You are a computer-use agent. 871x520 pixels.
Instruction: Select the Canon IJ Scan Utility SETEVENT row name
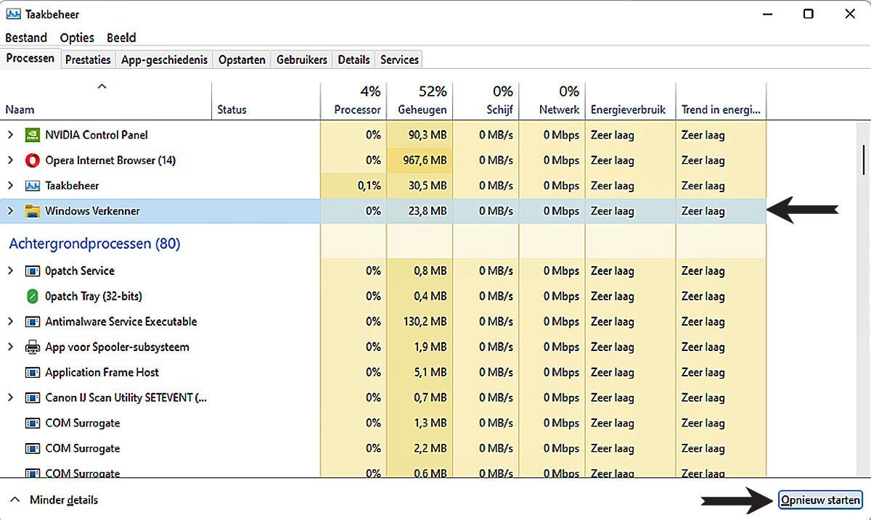126,398
